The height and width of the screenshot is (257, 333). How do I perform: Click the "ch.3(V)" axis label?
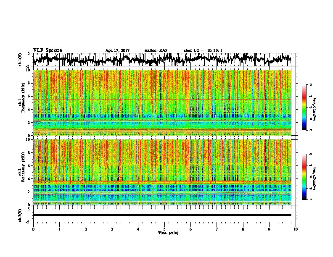click(x=20, y=216)
